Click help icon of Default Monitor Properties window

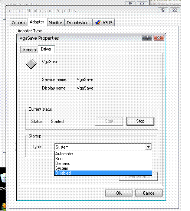tap(163, 10)
